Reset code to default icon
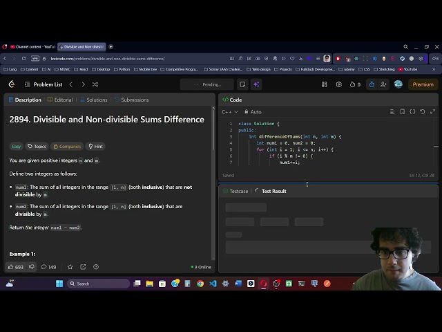 point(422,112)
